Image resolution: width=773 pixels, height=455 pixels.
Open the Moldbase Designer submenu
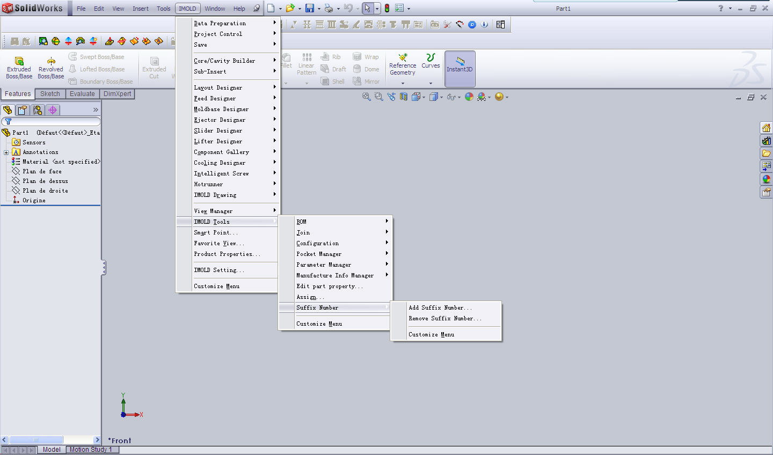[228, 109]
